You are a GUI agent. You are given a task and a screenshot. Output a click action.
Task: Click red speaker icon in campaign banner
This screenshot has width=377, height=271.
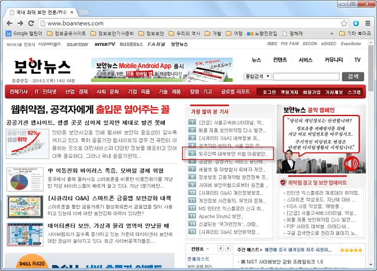coord(351,164)
